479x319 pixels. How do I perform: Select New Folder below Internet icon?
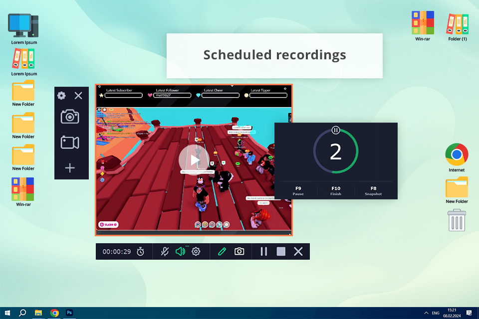coord(457,190)
